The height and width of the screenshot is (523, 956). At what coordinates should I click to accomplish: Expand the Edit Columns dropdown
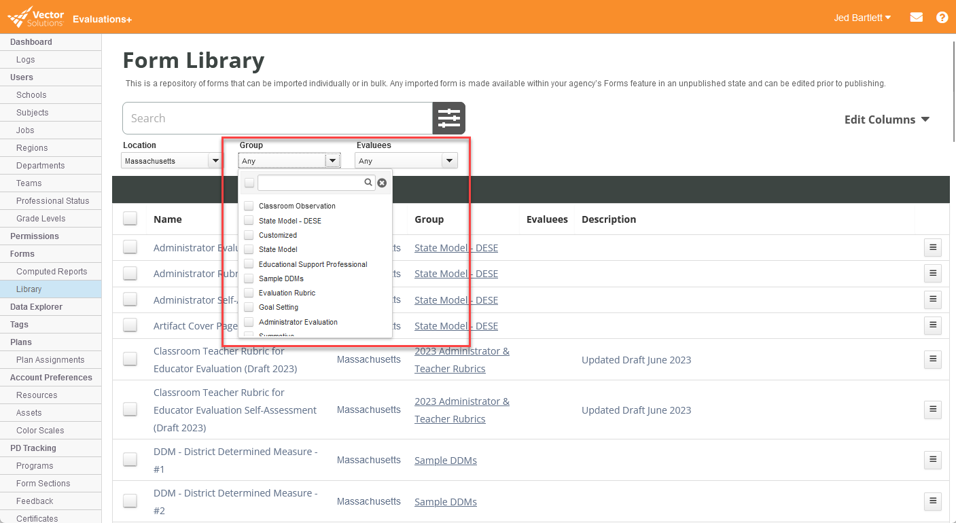pos(887,119)
